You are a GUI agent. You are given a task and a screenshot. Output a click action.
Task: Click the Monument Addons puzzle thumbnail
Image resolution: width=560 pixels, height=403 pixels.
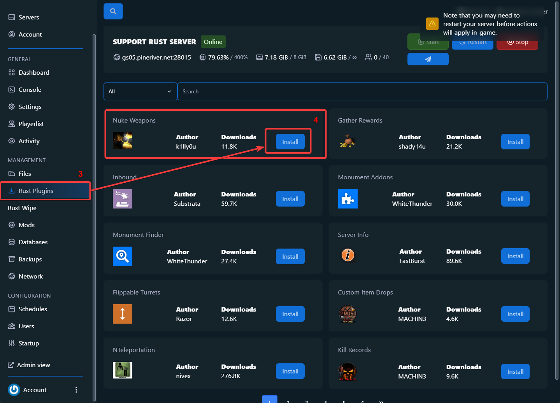(x=348, y=199)
